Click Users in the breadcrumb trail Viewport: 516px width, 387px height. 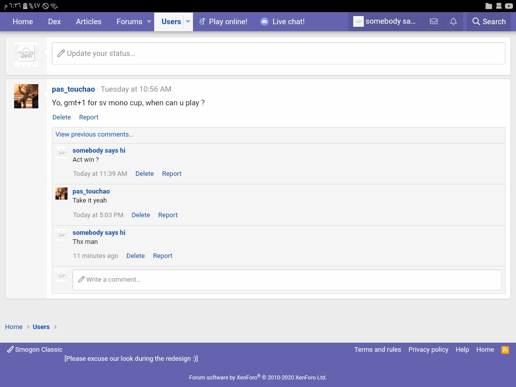(x=41, y=327)
